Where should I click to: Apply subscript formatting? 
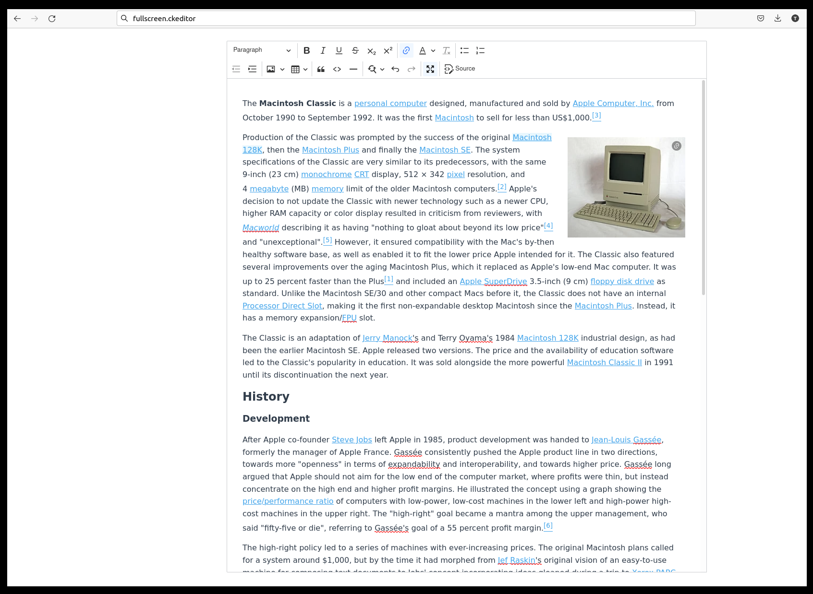[x=372, y=50]
